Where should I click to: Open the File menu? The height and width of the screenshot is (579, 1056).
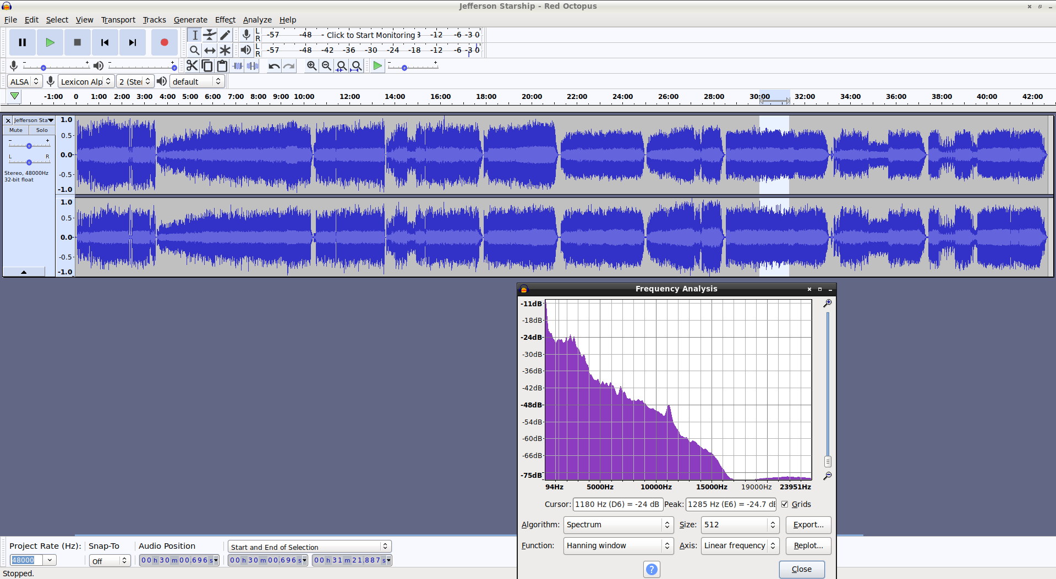pos(10,20)
